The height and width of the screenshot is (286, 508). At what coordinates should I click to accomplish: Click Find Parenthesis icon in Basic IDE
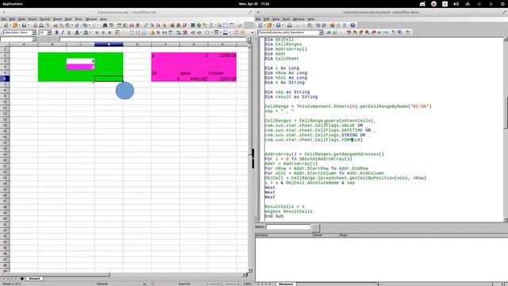coord(386,33)
